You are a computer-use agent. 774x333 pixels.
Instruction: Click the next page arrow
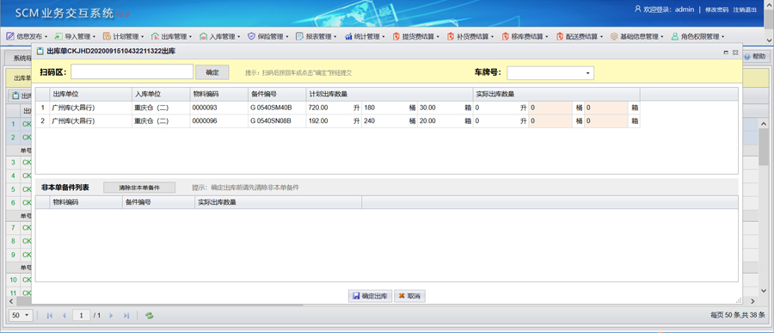(111, 315)
